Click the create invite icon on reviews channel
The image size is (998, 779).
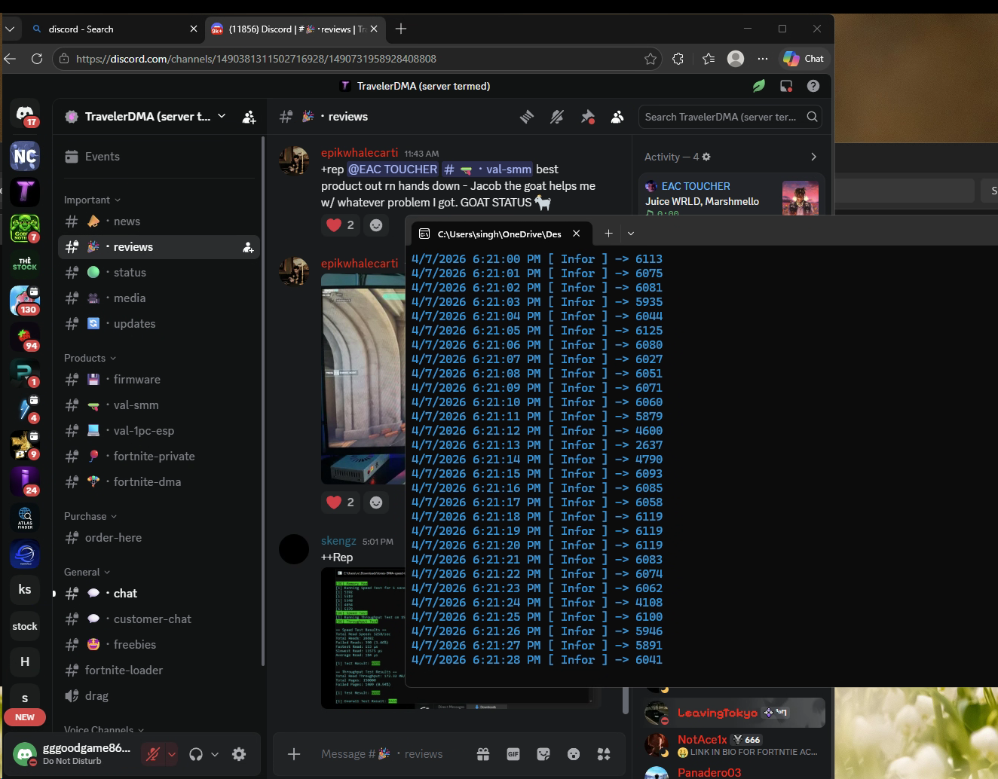click(x=248, y=247)
